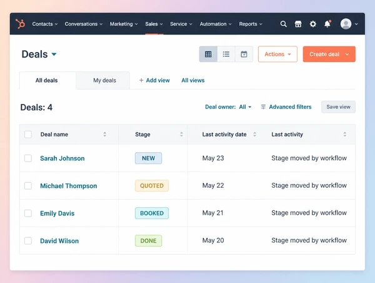Click the HubSpot sprocket logo

21,24
